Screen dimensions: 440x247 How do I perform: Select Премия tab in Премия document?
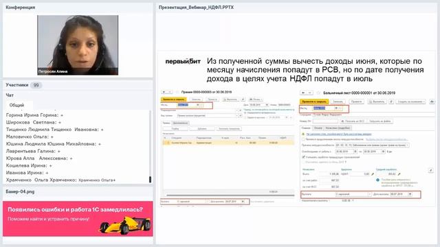[x=166, y=123]
